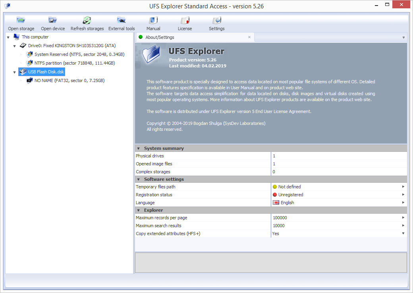Viewport: 413px width, 293px height.
Task: Open the tab list dropdown arrow
Action: 403,37
